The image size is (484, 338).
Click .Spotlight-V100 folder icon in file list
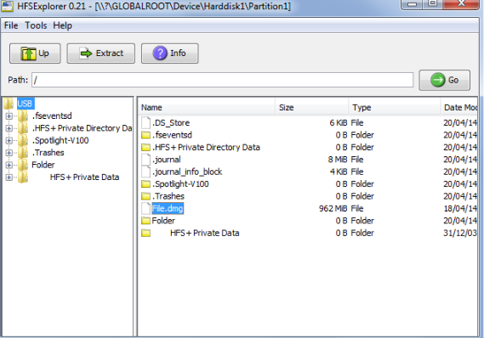[145, 184]
